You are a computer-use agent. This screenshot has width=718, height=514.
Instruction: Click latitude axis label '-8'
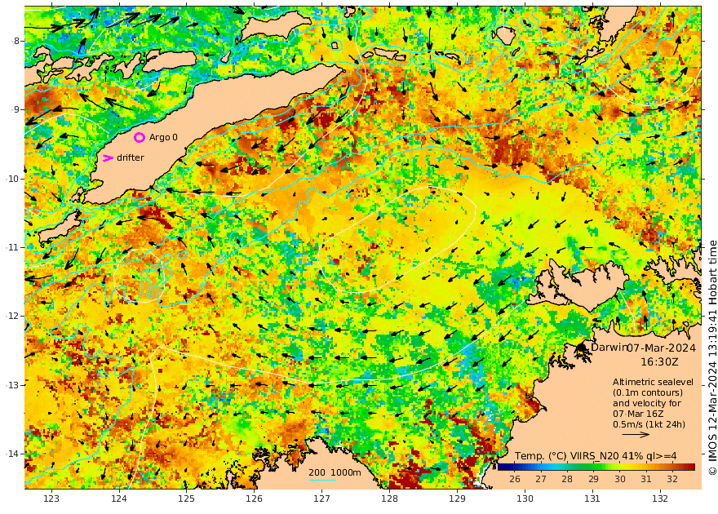coord(16,41)
